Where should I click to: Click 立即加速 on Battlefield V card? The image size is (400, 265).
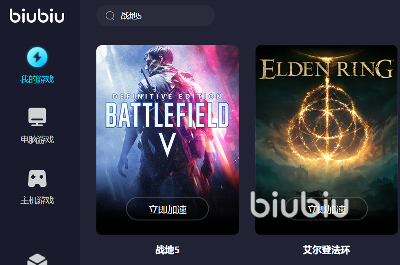pos(167,209)
